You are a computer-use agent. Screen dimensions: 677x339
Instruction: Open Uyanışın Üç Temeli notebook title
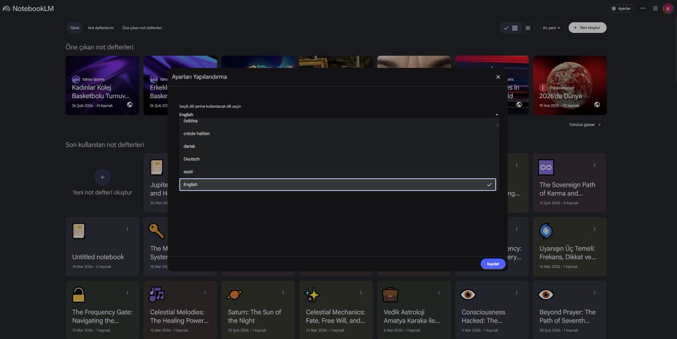pyautogui.click(x=567, y=252)
